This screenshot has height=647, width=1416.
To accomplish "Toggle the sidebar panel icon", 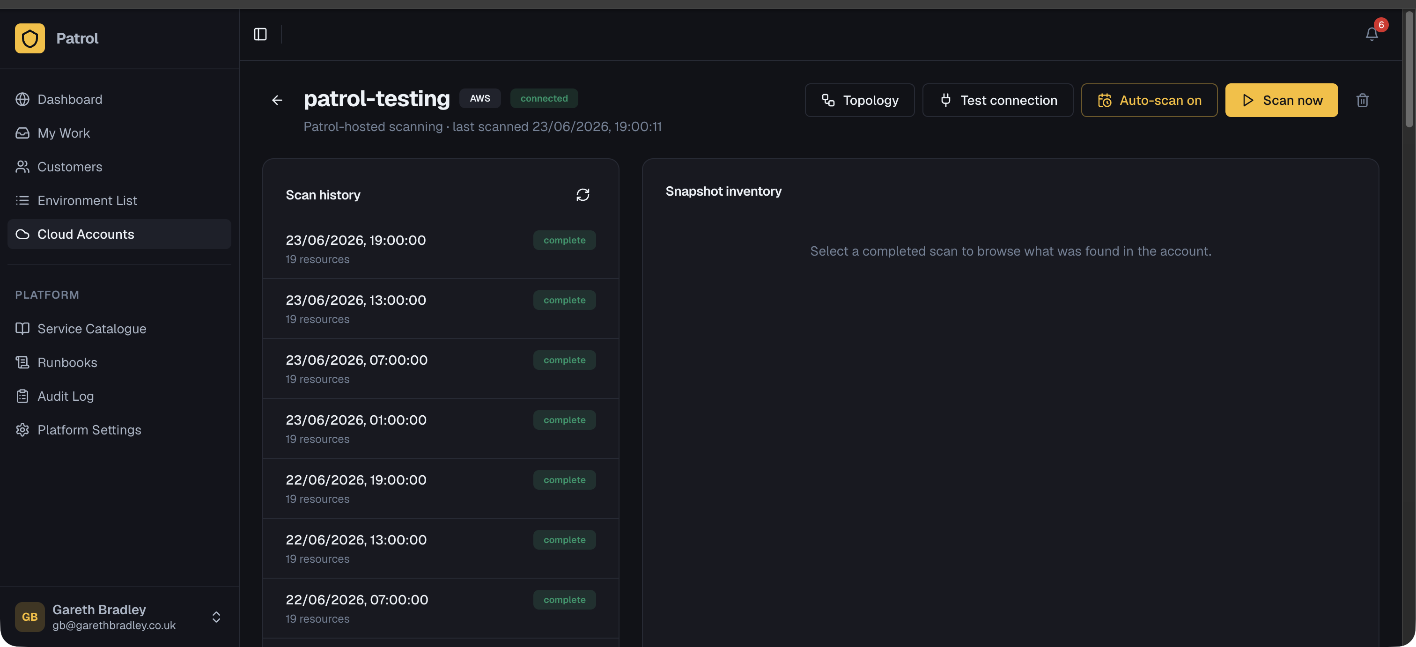I will pyautogui.click(x=260, y=34).
